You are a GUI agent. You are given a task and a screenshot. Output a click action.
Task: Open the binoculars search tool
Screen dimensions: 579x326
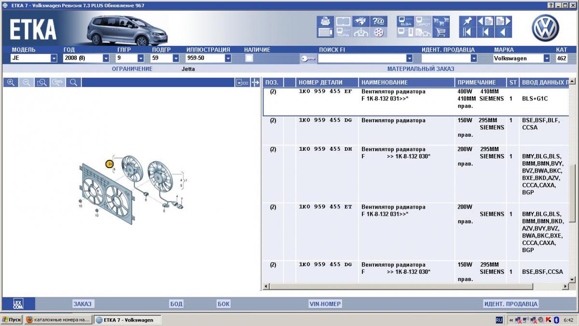[360, 21]
